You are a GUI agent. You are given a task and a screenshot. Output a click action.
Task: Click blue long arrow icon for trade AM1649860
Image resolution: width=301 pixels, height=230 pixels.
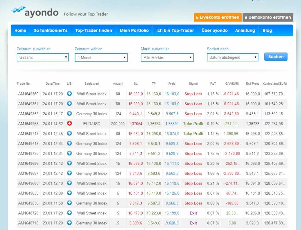[x=69, y=94]
